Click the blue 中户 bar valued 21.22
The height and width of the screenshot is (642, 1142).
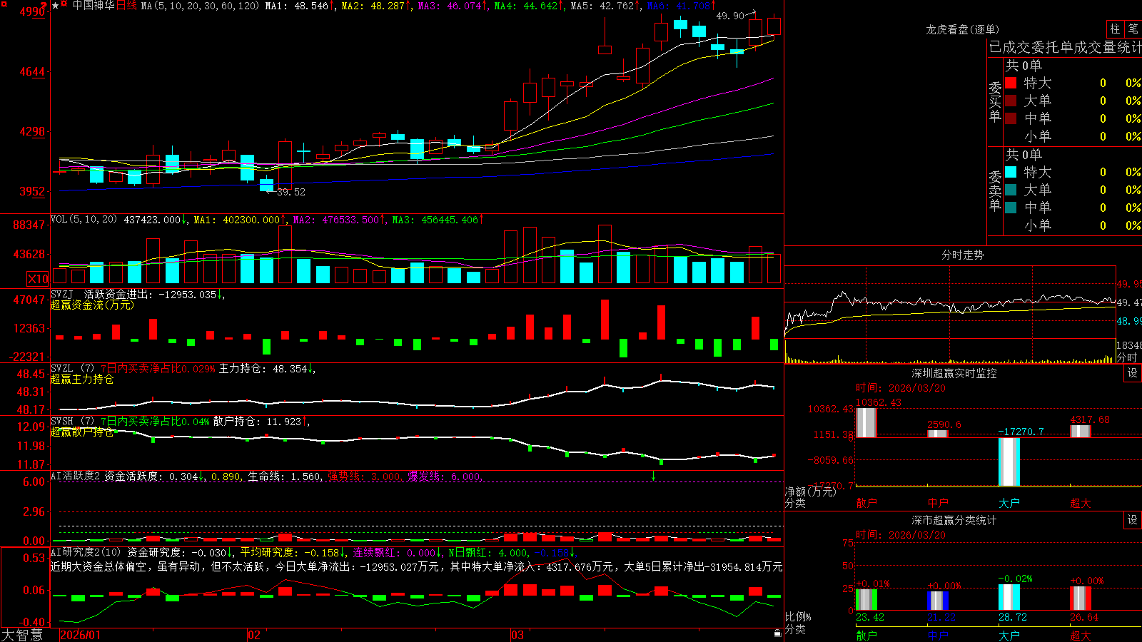point(938,601)
